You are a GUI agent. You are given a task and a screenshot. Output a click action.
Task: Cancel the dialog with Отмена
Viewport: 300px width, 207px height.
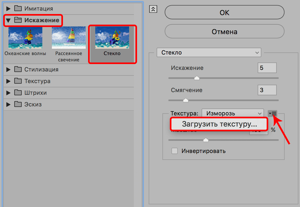pos(224,31)
